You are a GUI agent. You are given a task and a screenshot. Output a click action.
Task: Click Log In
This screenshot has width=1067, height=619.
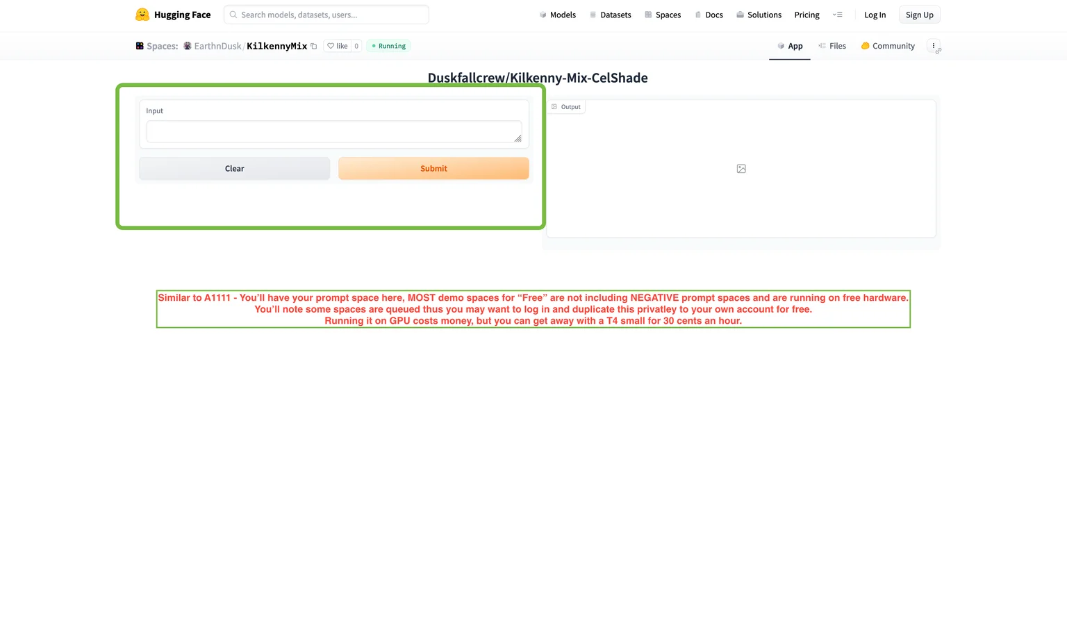click(x=875, y=15)
